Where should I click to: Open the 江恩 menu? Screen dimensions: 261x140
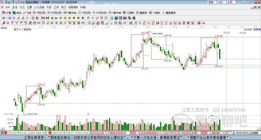click(x=29, y=7)
